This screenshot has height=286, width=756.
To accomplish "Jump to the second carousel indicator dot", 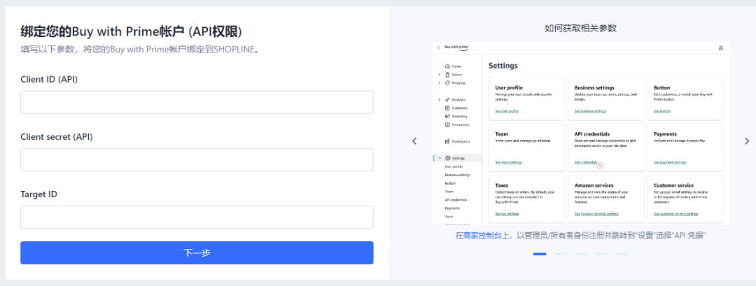I will pos(560,254).
